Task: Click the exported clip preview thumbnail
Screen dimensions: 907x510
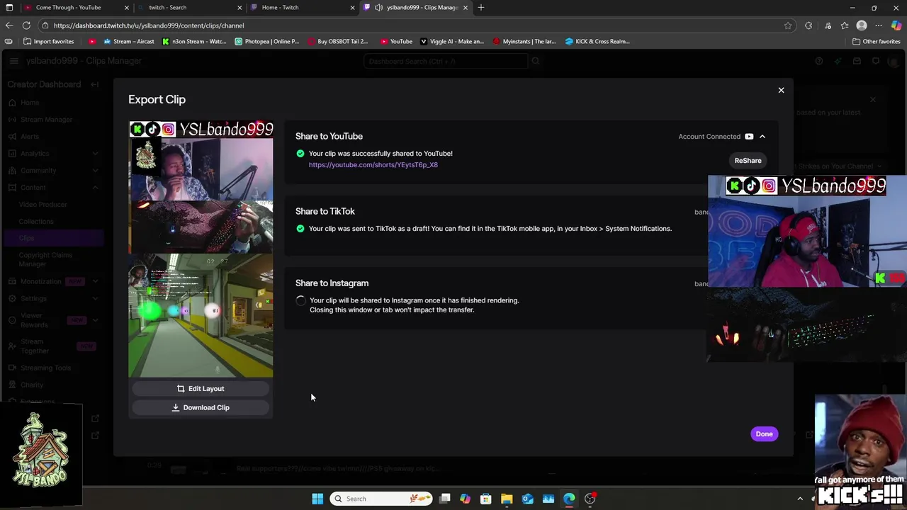Action: pos(201,249)
